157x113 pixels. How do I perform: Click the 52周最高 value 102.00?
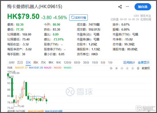(x=27, y=35)
